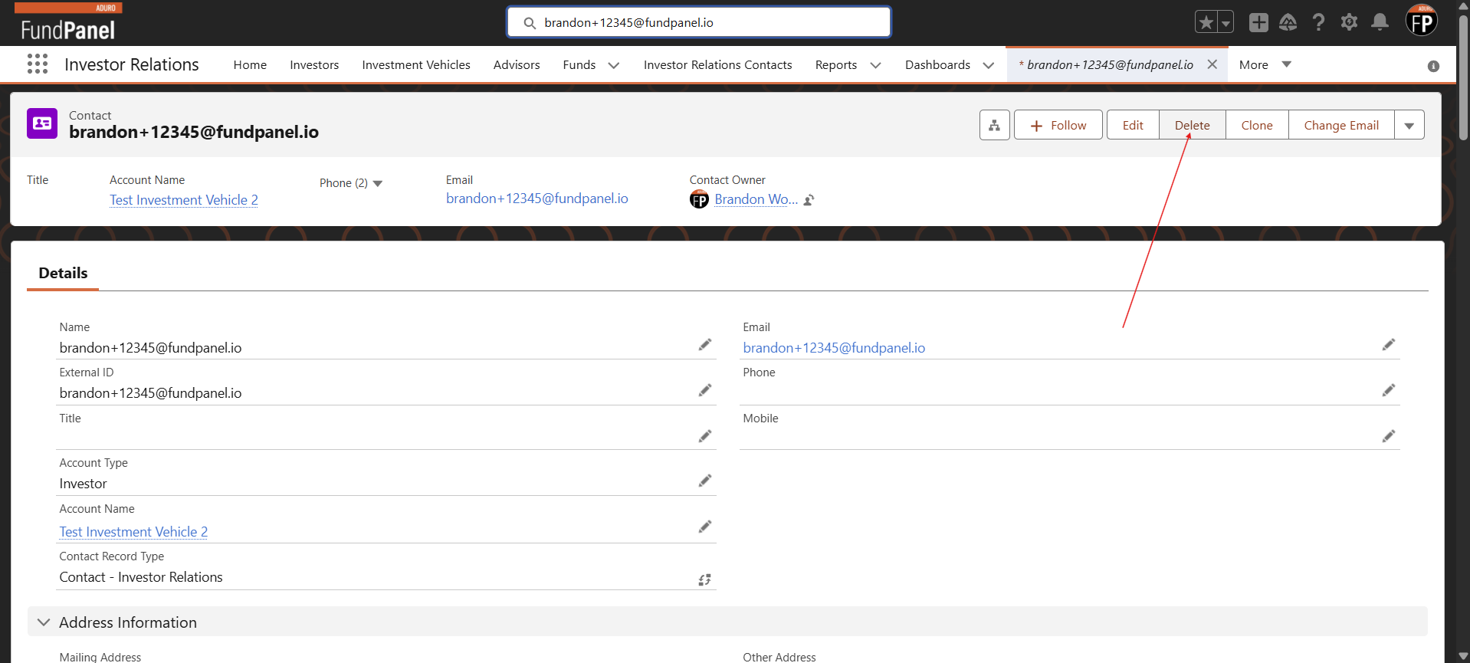Click the Global Actions plus icon
This screenshot has width=1470, height=663.
click(1258, 22)
